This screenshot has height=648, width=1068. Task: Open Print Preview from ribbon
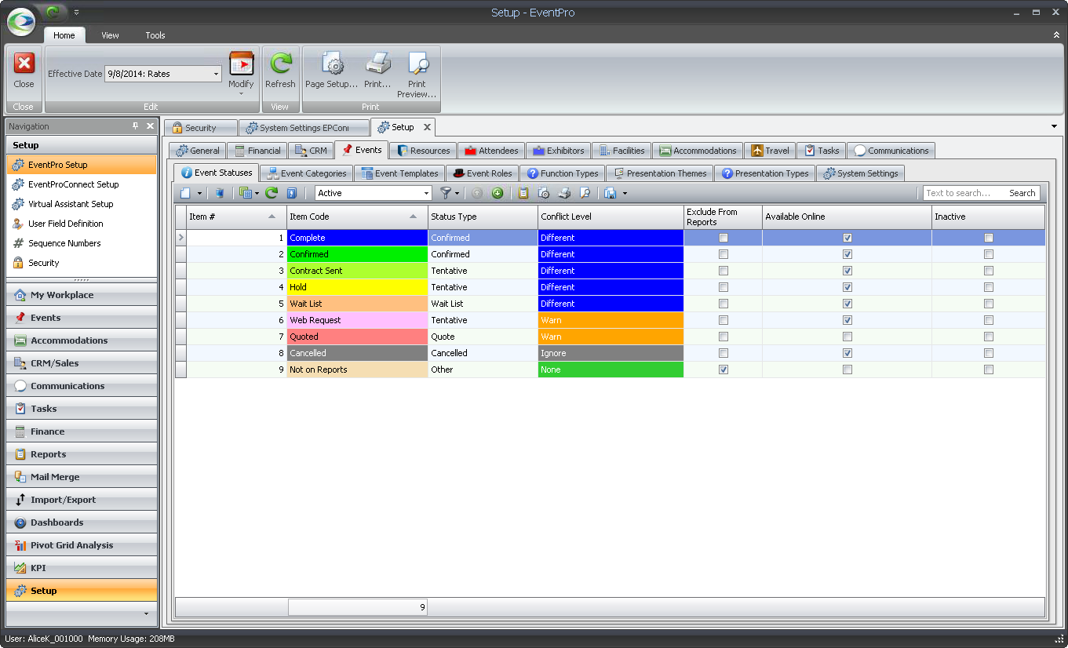coord(417,75)
